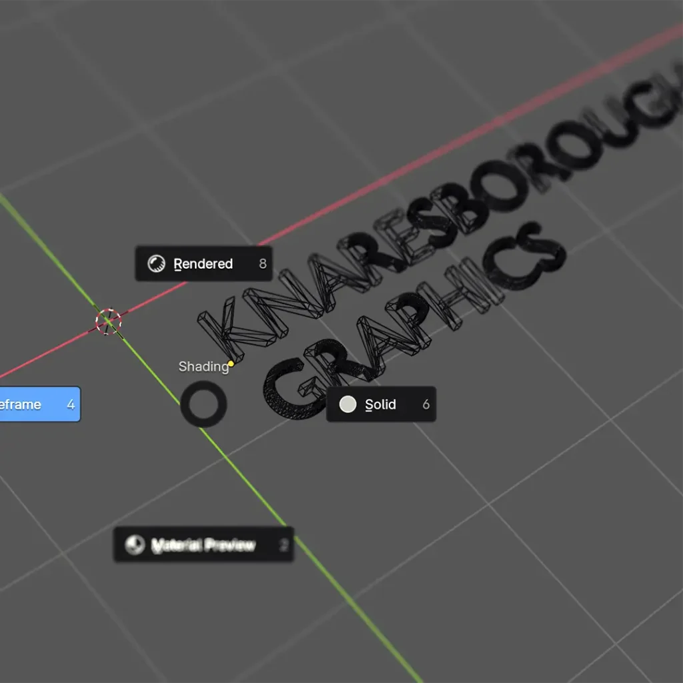Click shortcut number 8 beside Rendered
This screenshot has width=683, height=683.
262,264
